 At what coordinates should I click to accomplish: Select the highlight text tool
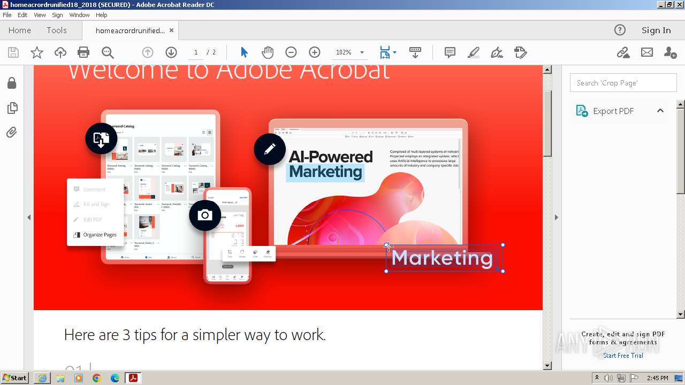[474, 52]
